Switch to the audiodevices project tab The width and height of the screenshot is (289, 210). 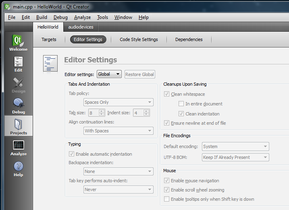(x=81, y=27)
